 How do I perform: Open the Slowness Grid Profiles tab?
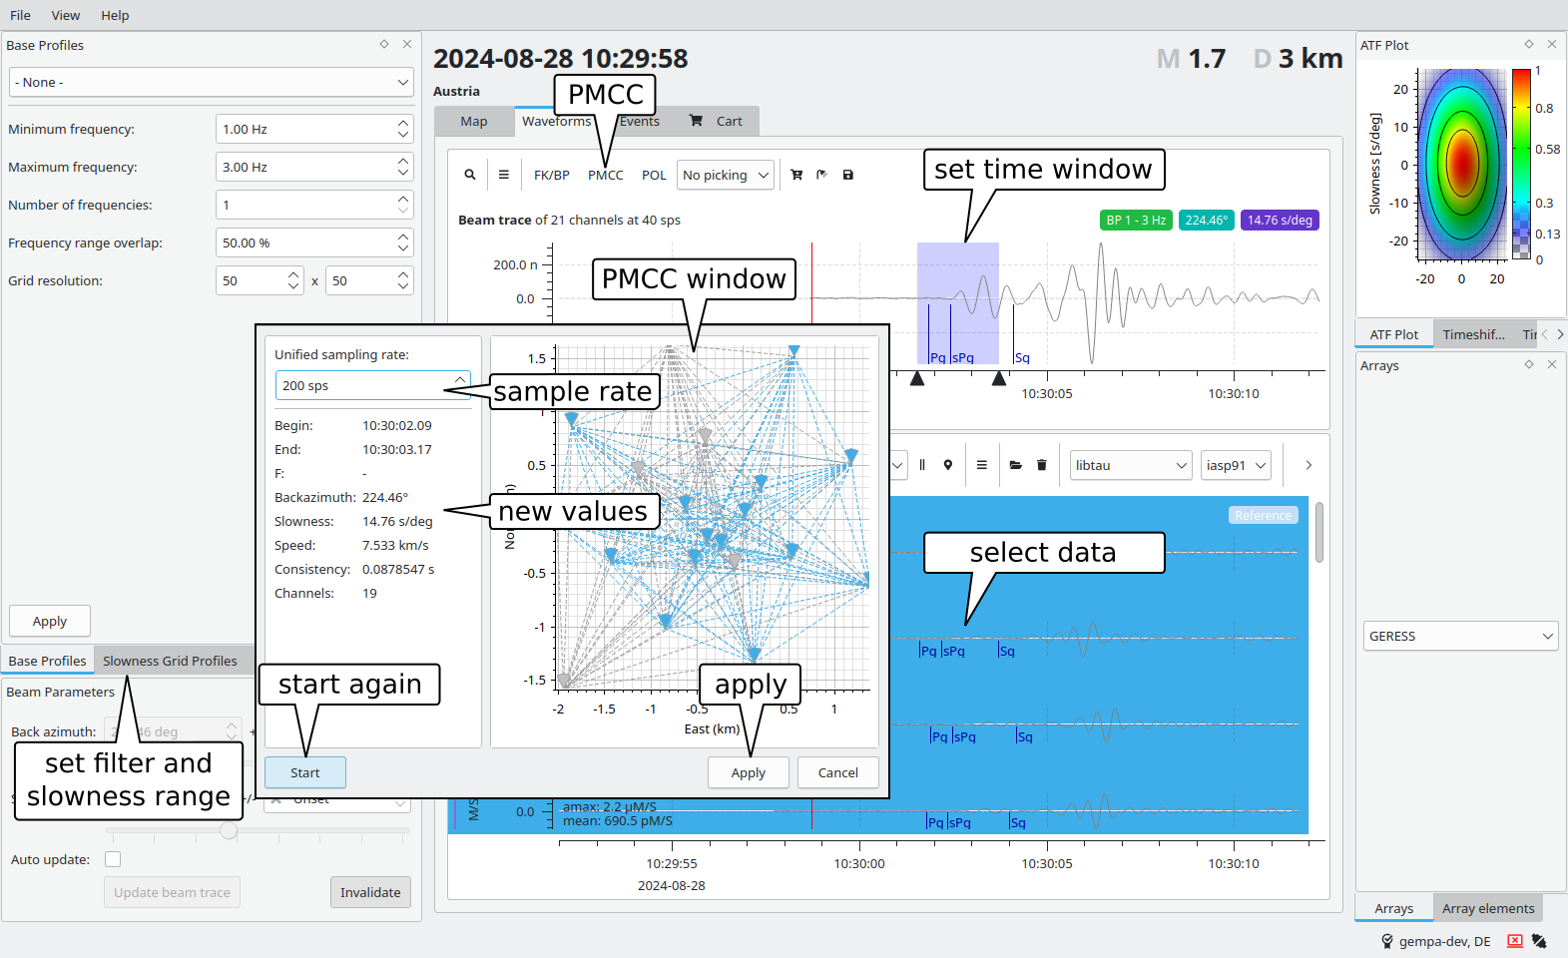170,661
